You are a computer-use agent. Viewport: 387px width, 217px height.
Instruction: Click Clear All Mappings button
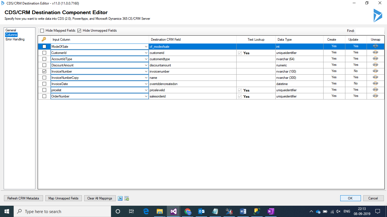click(100, 198)
